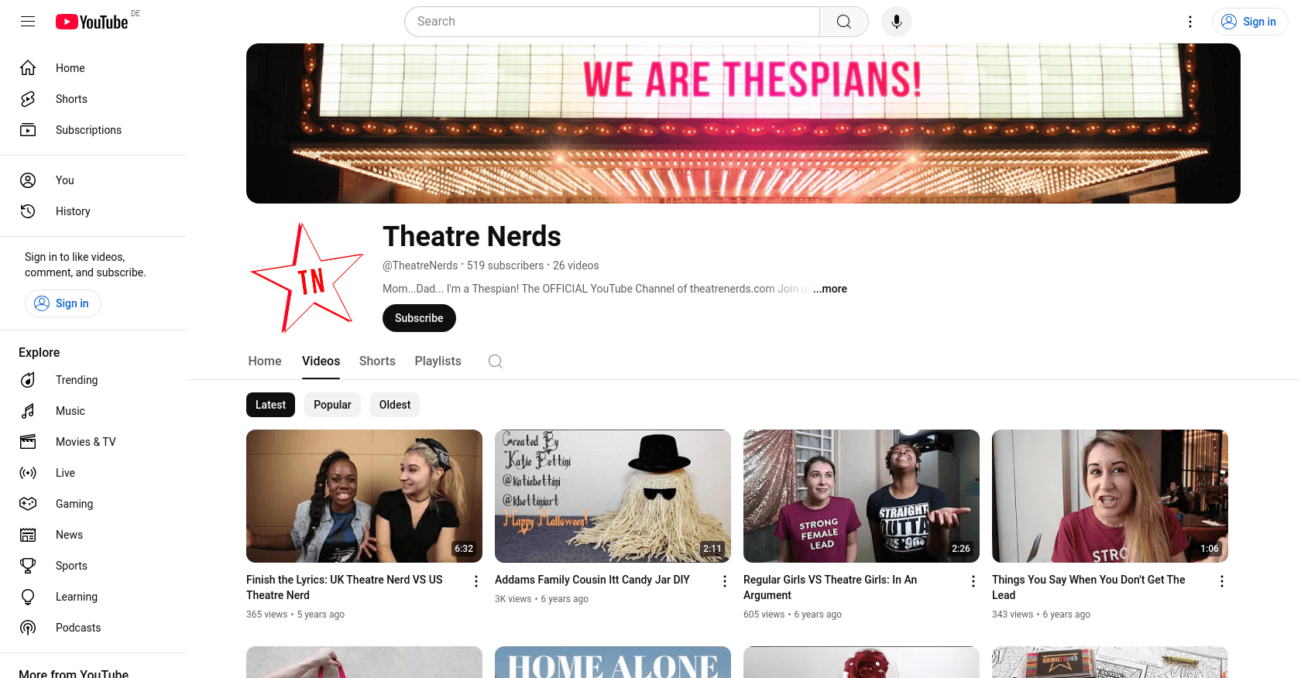
Task: Select the Popular sort chip
Action: coord(332,405)
